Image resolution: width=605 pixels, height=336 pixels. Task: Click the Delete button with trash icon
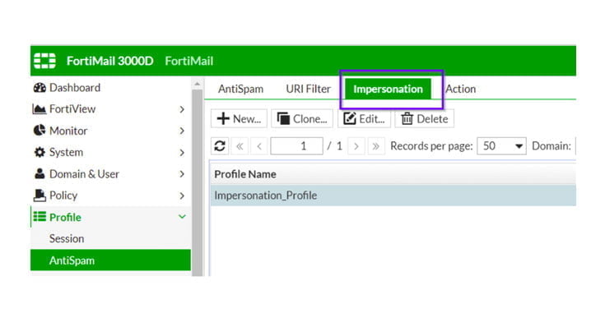coord(424,119)
